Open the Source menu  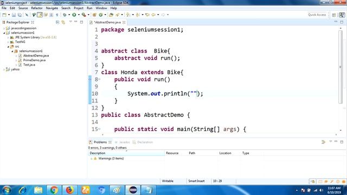[x=23, y=8]
